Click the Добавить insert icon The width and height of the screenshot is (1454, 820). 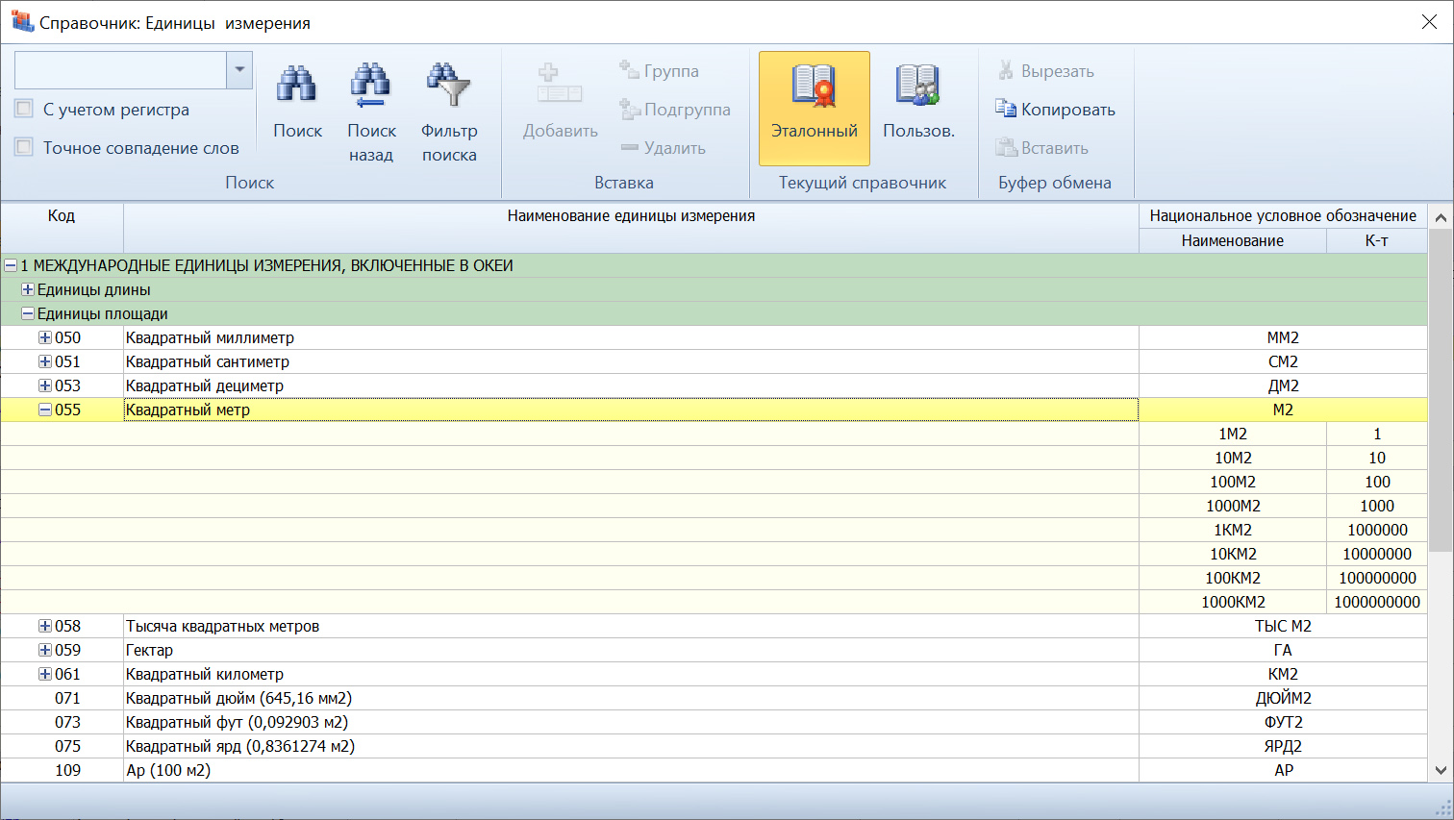click(560, 86)
